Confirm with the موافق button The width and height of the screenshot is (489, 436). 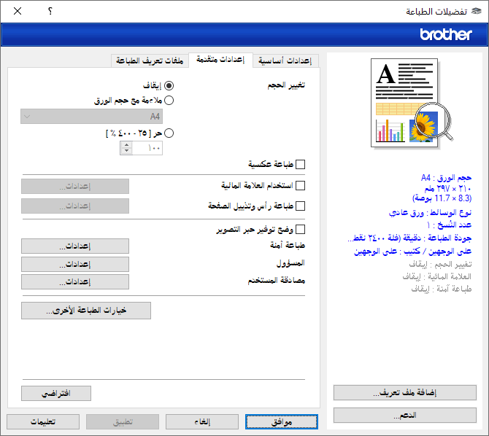tap(281, 421)
